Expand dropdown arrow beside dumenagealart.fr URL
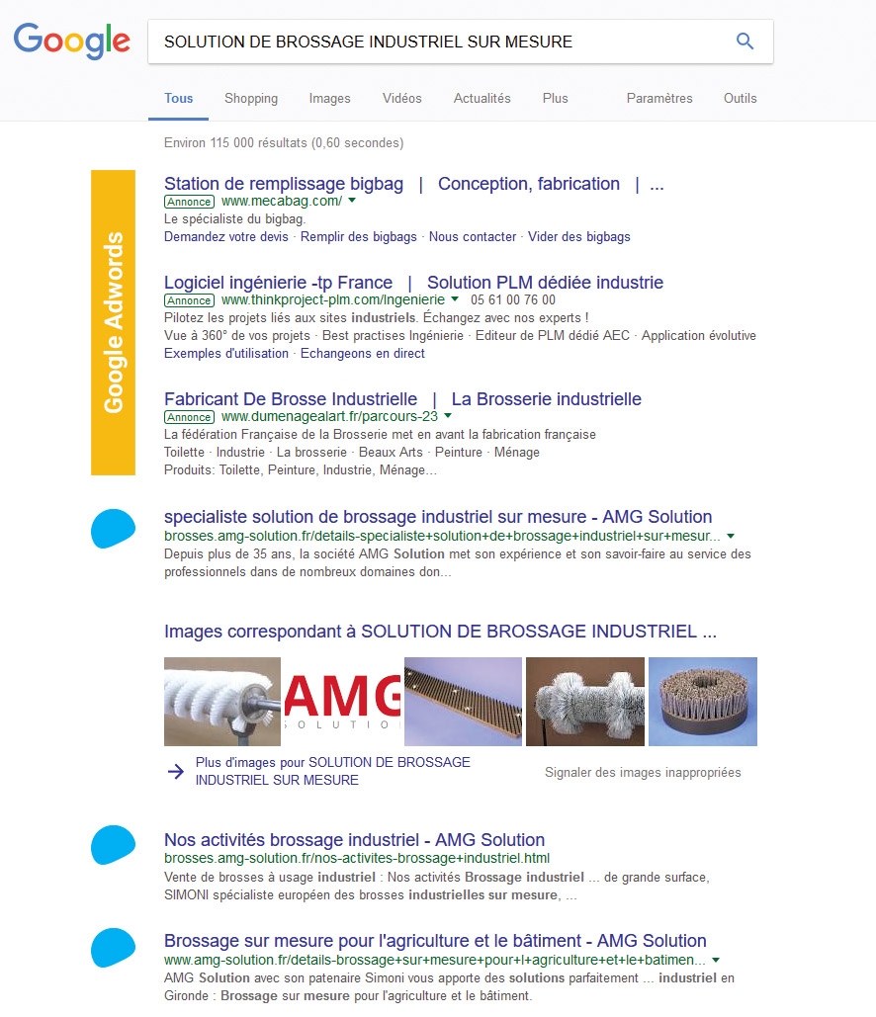The height and width of the screenshot is (1017, 876). [448, 416]
